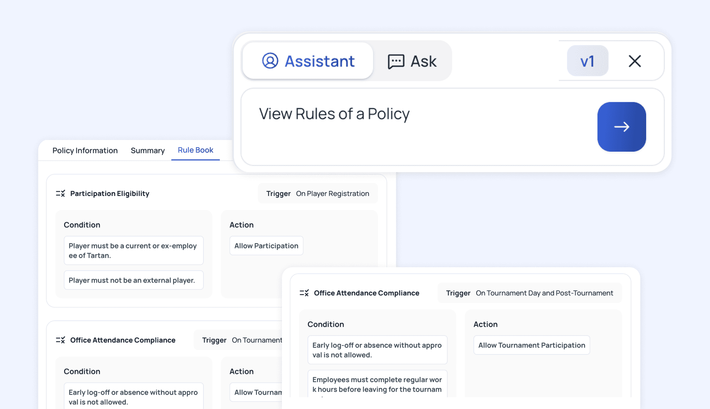Click the background card's 'Early log-off or absence' condition

pyautogui.click(x=133, y=396)
